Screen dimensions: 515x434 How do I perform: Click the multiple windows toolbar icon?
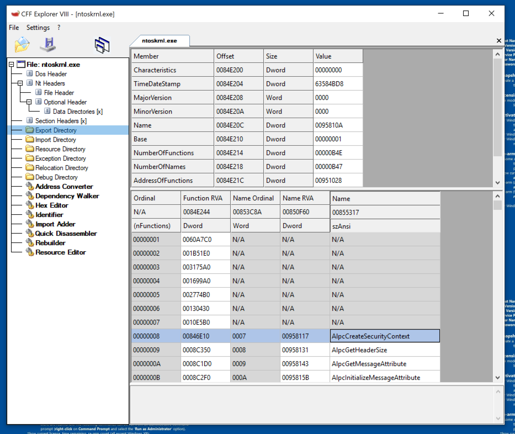(x=103, y=45)
